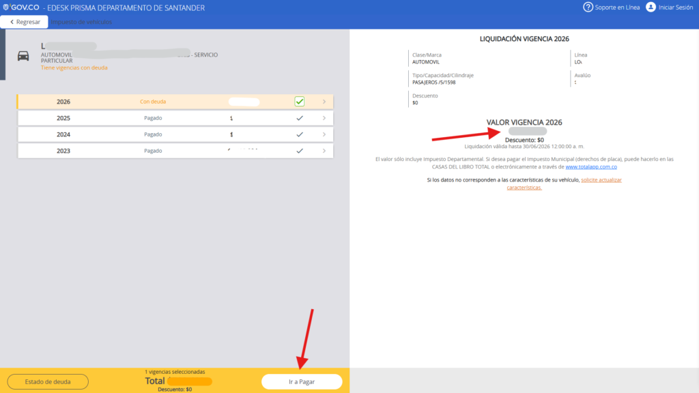Click Impuesto de vehículos breadcrumb
This screenshot has width=699, height=393.
[82, 22]
